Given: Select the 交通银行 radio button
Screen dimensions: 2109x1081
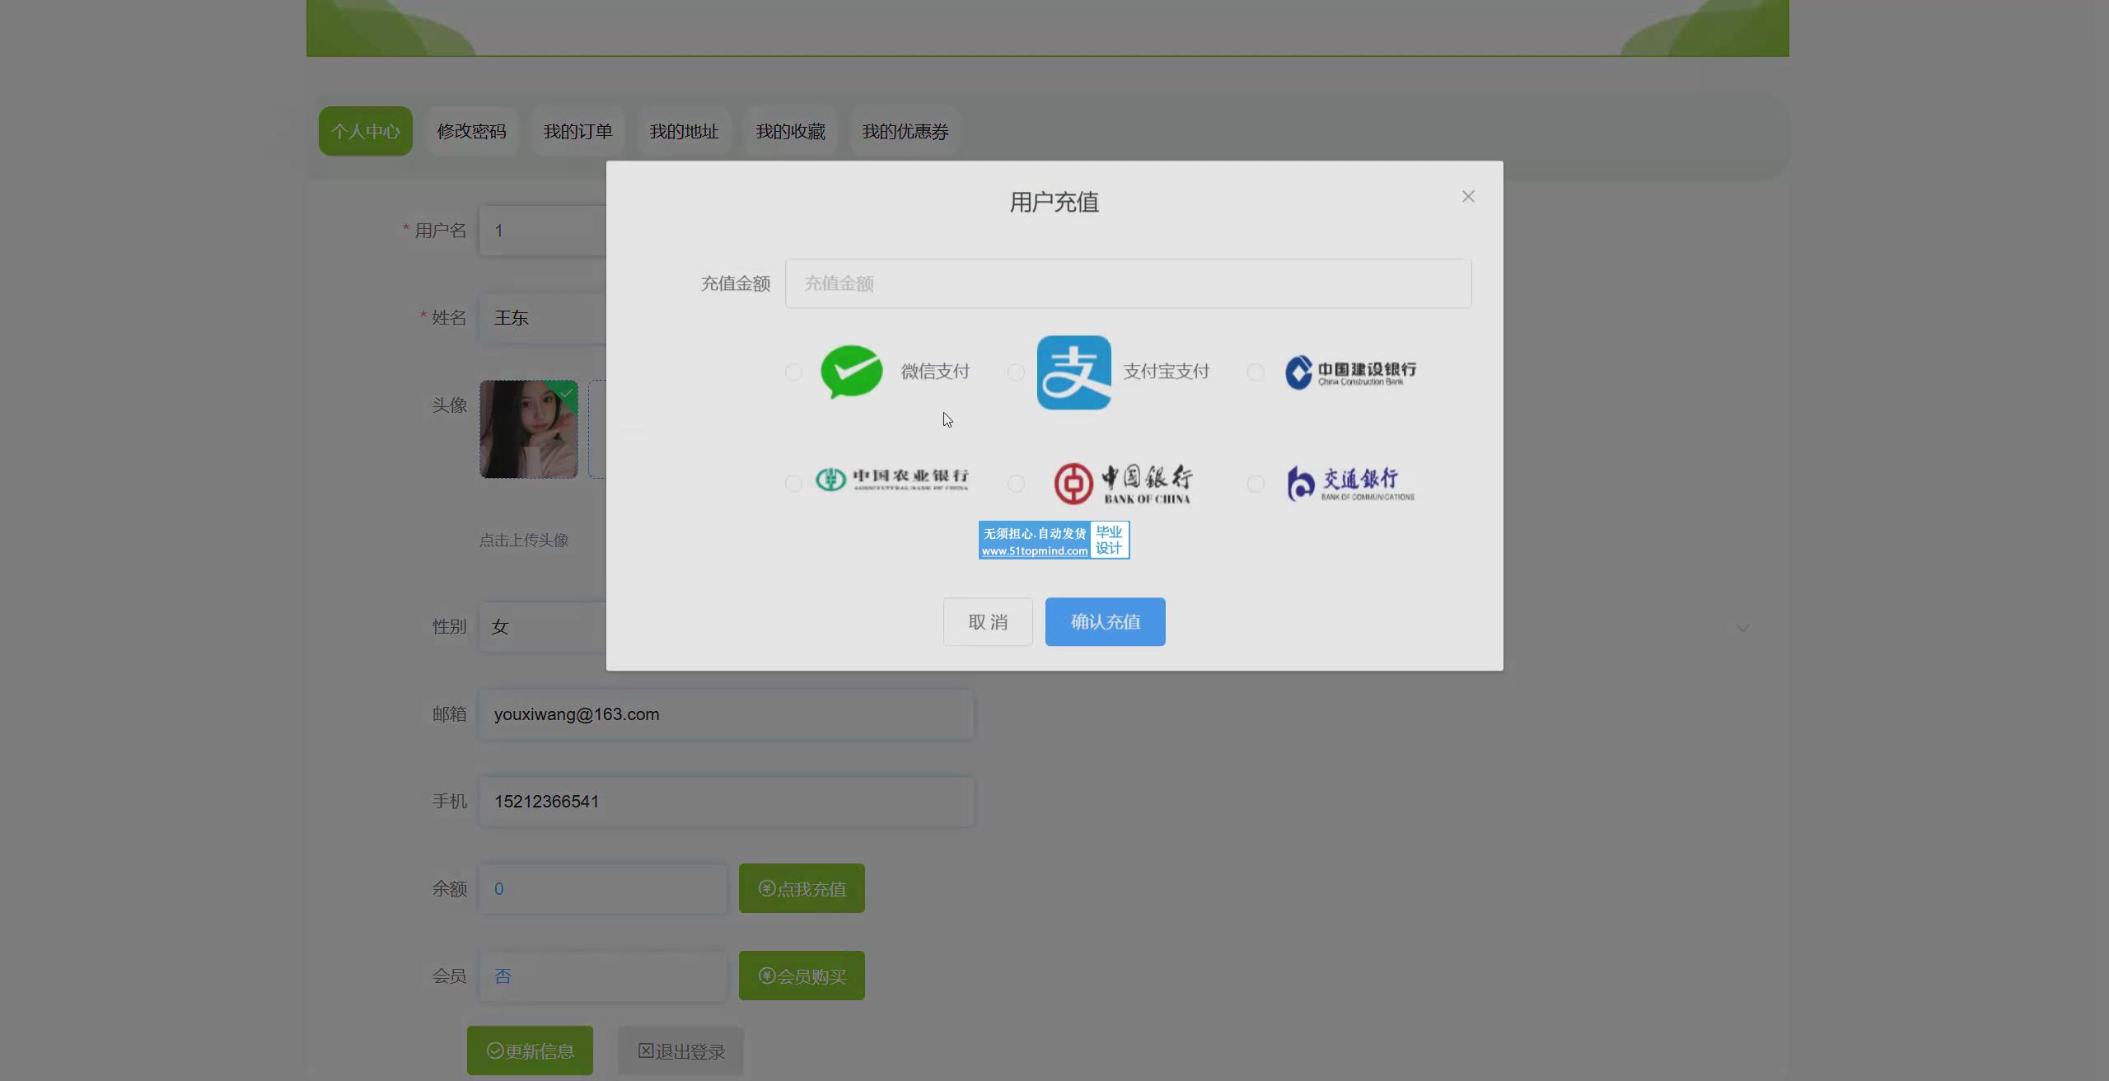Looking at the screenshot, I should (x=1256, y=484).
